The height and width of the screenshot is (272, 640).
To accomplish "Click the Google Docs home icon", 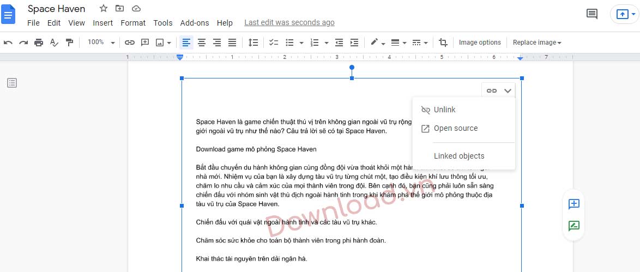I will pos(9,15).
